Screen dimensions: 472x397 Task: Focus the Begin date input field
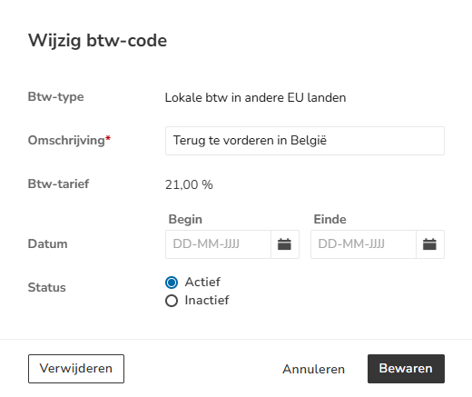218,244
